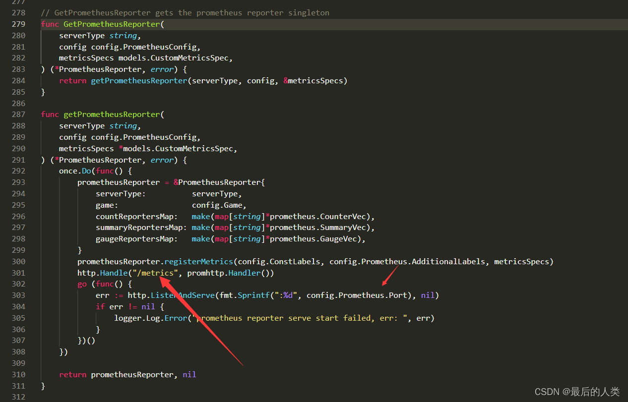Click line number 284 in the gutter
The width and height of the screenshot is (628, 402).
tap(18, 80)
